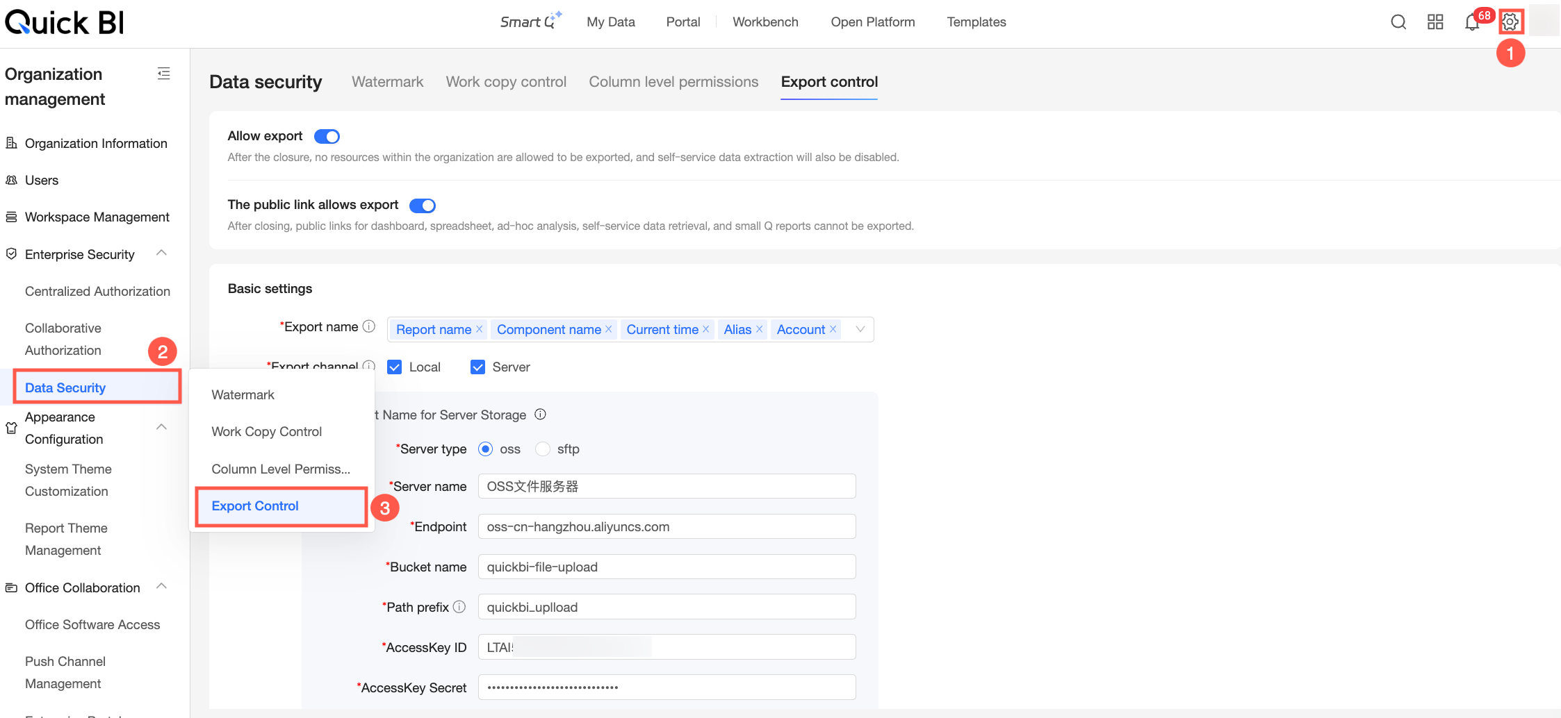Remove the Report name tag

(x=479, y=329)
